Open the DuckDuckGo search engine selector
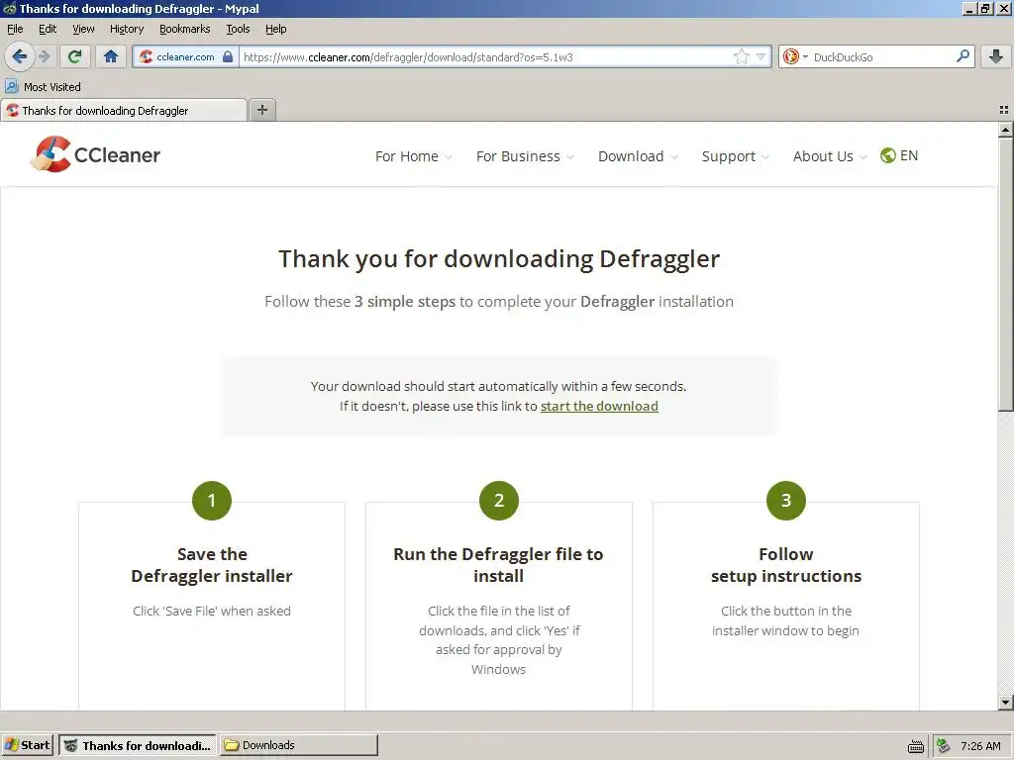Image resolution: width=1014 pixels, height=760 pixels. coord(795,56)
